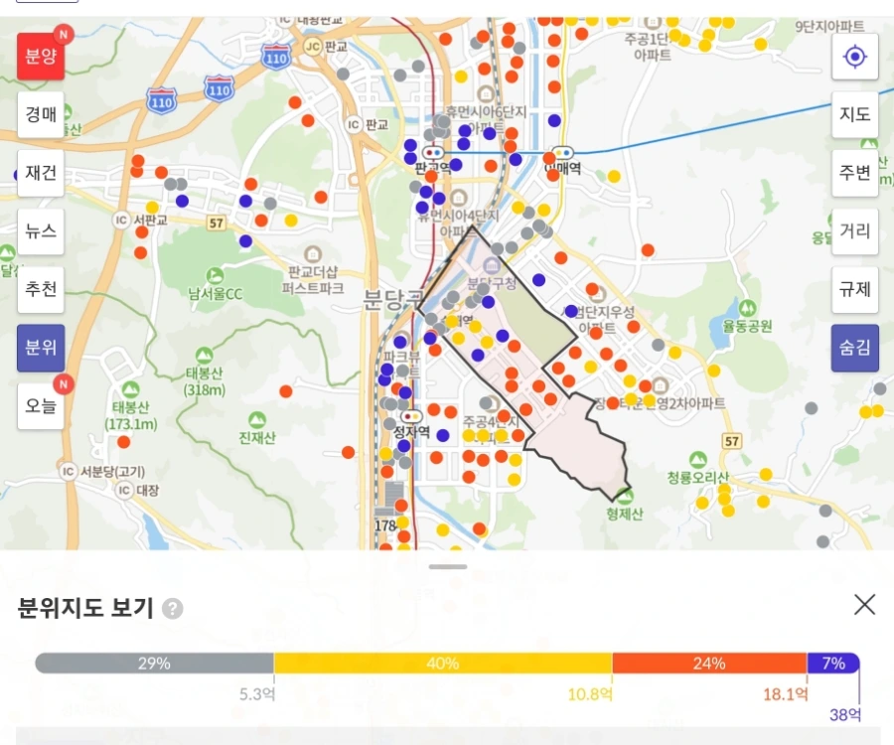The height and width of the screenshot is (745, 894).
Task: Open help for 분위지도 보기
Action: [172, 609]
